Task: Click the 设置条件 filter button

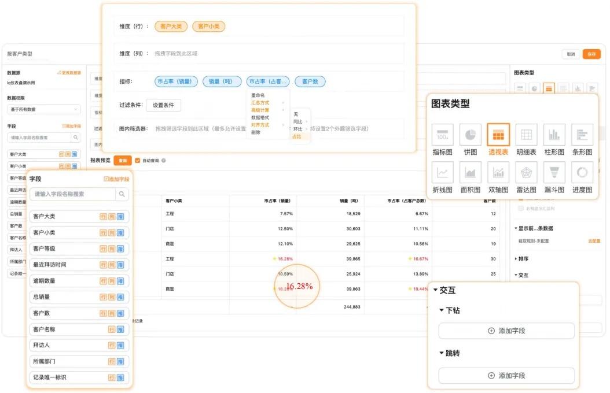Action: point(163,105)
